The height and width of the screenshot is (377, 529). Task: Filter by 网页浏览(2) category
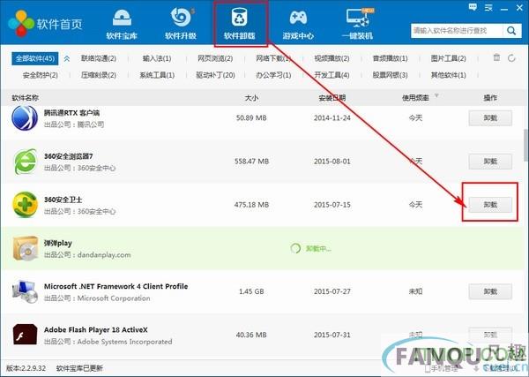pos(215,58)
